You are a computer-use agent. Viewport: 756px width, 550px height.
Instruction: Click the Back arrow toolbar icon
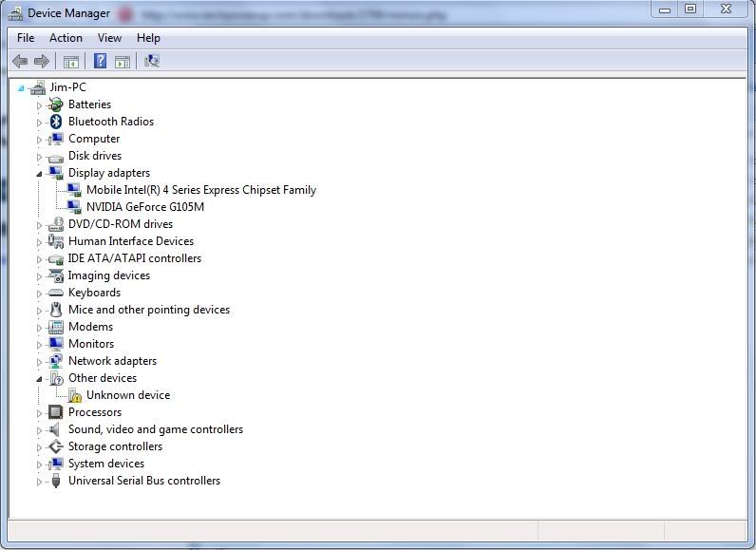point(20,61)
